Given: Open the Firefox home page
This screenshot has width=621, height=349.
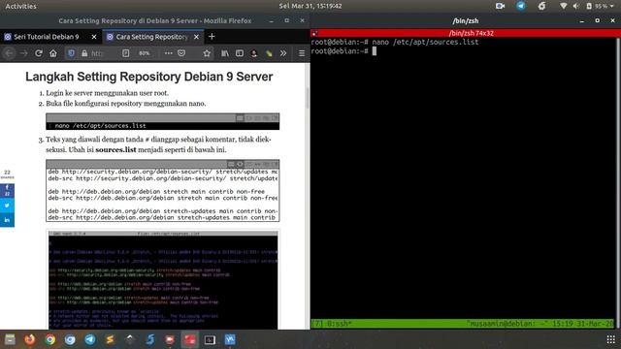Looking at the screenshot, I should (53, 53).
